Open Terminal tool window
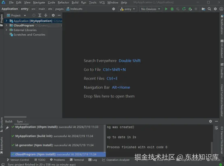This screenshot has height=166, width=224. click(77, 160)
